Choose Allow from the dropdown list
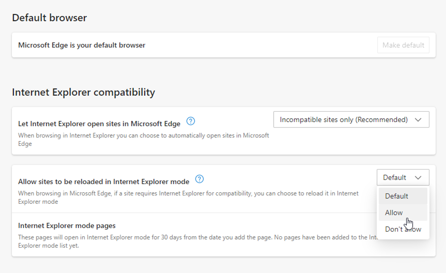The width and height of the screenshot is (446, 273). pyautogui.click(x=403, y=213)
